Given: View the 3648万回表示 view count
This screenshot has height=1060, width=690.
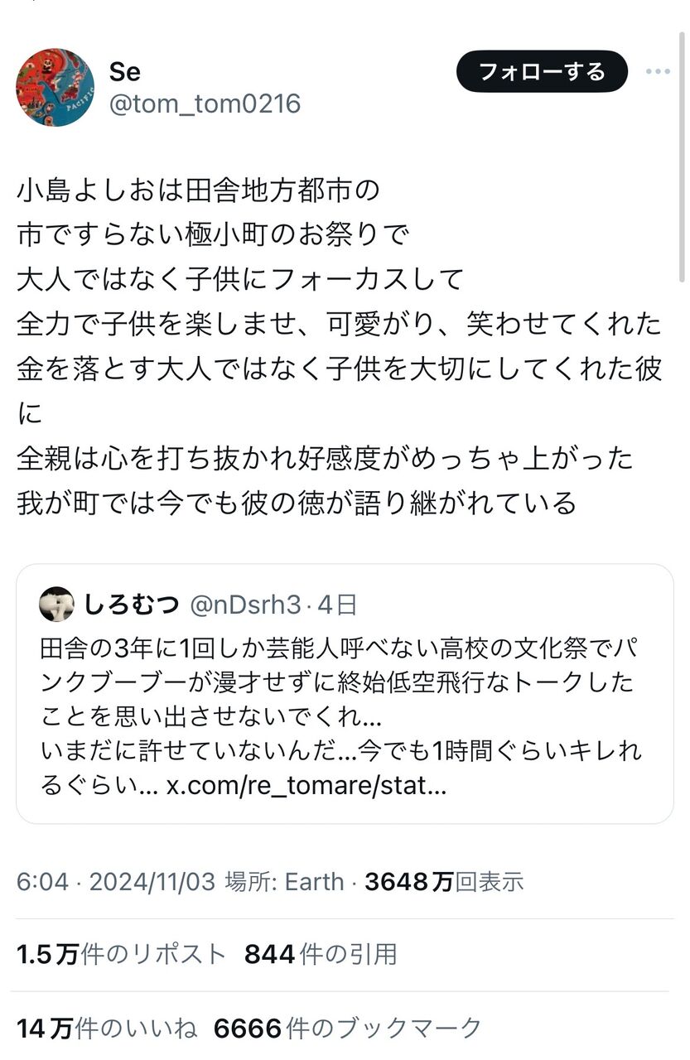Looking at the screenshot, I should (444, 881).
